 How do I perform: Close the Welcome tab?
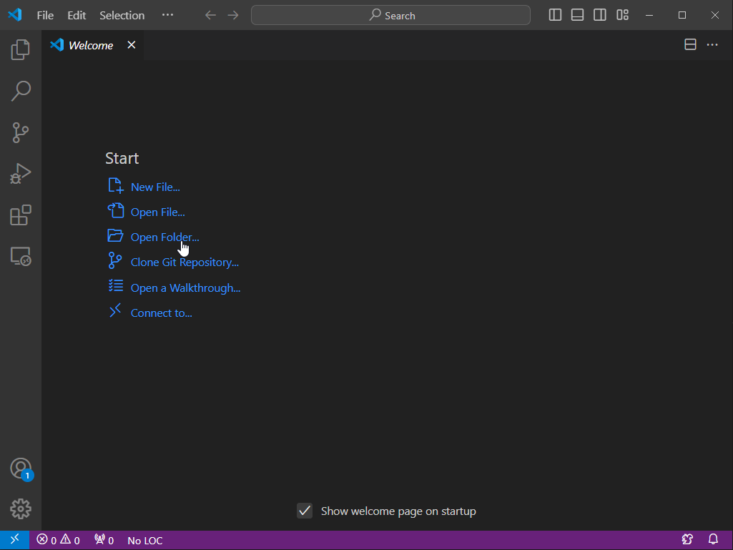point(132,45)
